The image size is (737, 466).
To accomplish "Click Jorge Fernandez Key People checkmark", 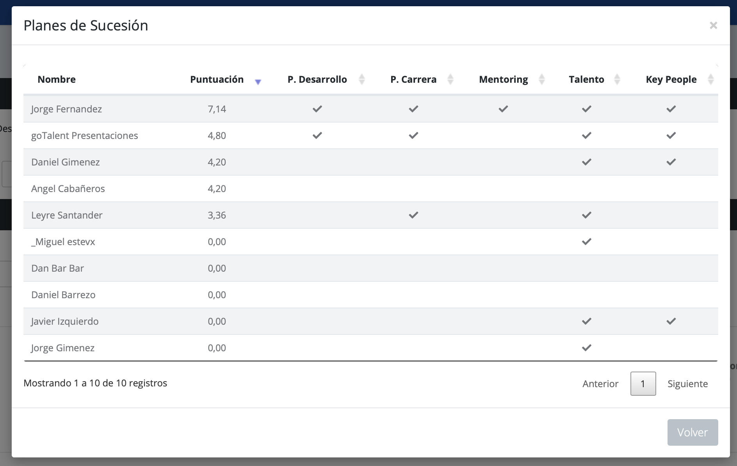I will [671, 109].
